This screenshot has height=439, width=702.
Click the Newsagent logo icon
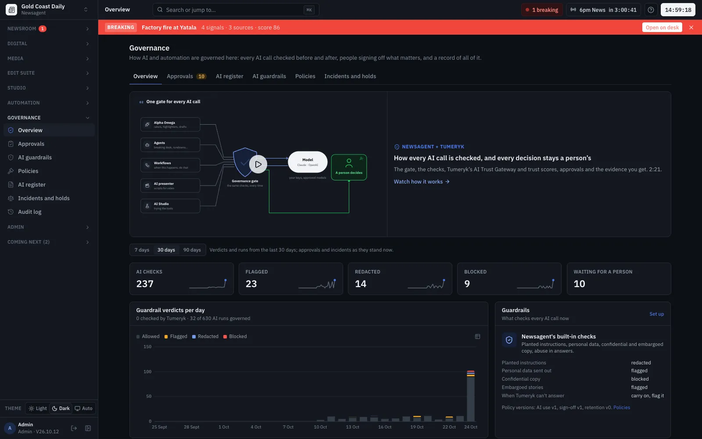(x=11, y=10)
